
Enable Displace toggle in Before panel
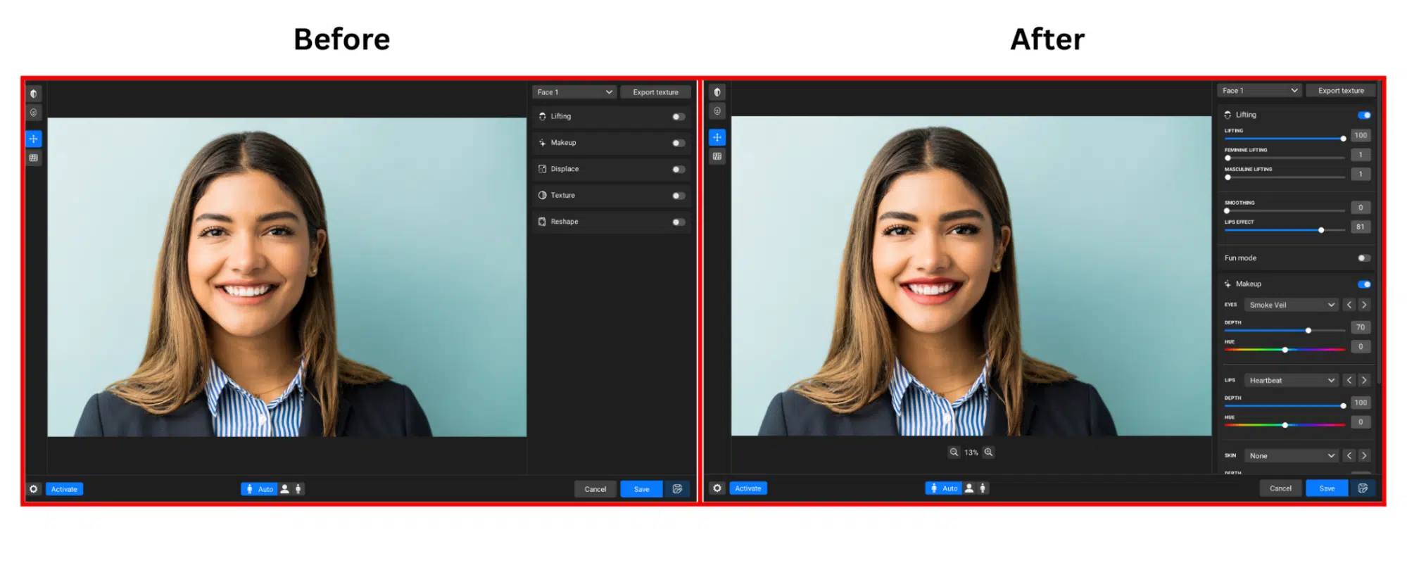click(679, 170)
